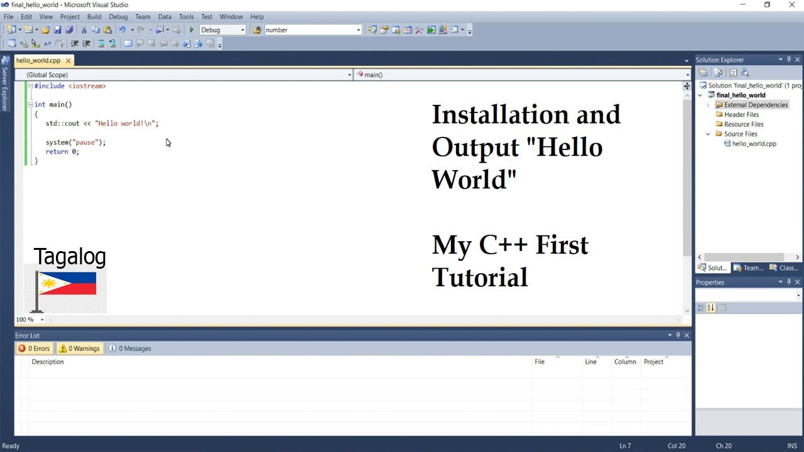This screenshot has height=452, width=804.
Task: Click Solution Explorer horizontal scrollbar
Action: 743,257
